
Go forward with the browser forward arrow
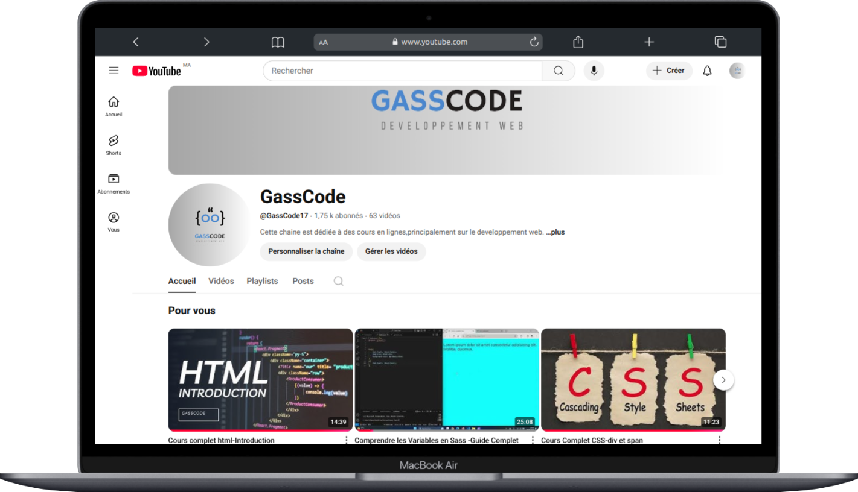pyautogui.click(x=206, y=42)
